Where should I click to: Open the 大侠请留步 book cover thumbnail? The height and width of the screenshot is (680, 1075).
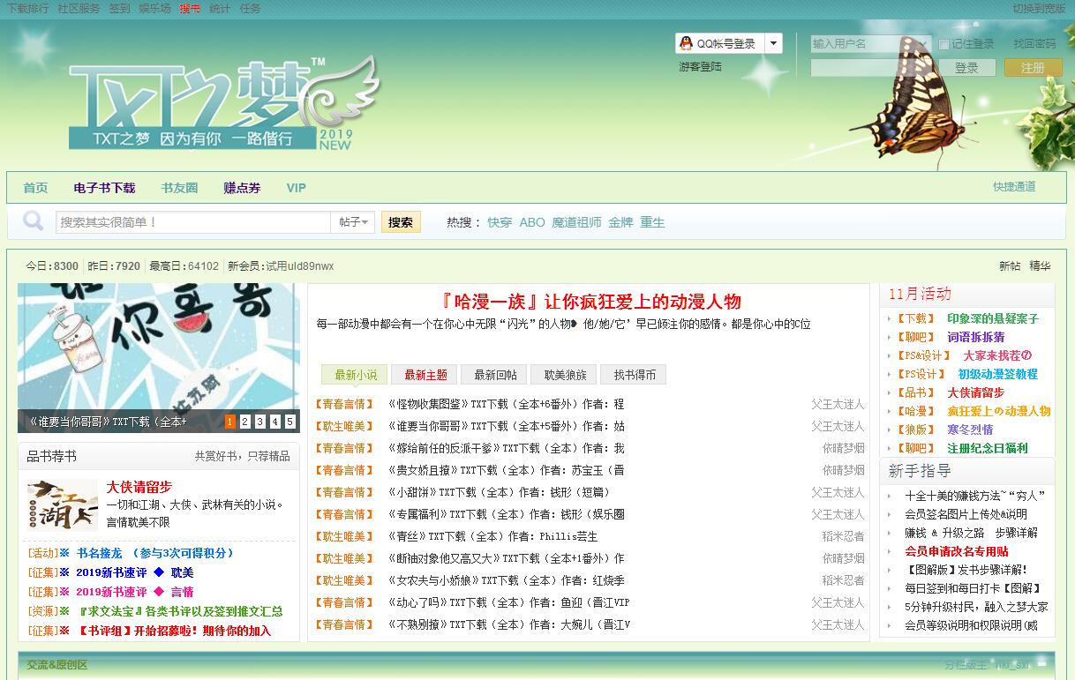(62, 504)
